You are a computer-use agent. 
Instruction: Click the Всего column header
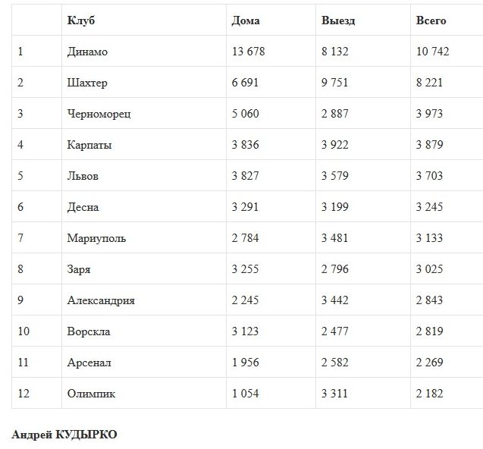click(431, 20)
